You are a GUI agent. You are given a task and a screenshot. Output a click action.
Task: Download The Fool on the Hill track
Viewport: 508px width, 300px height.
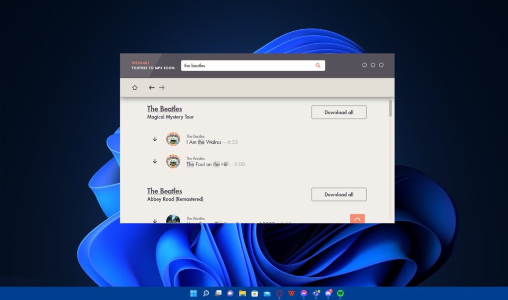pyautogui.click(x=155, y=161)
